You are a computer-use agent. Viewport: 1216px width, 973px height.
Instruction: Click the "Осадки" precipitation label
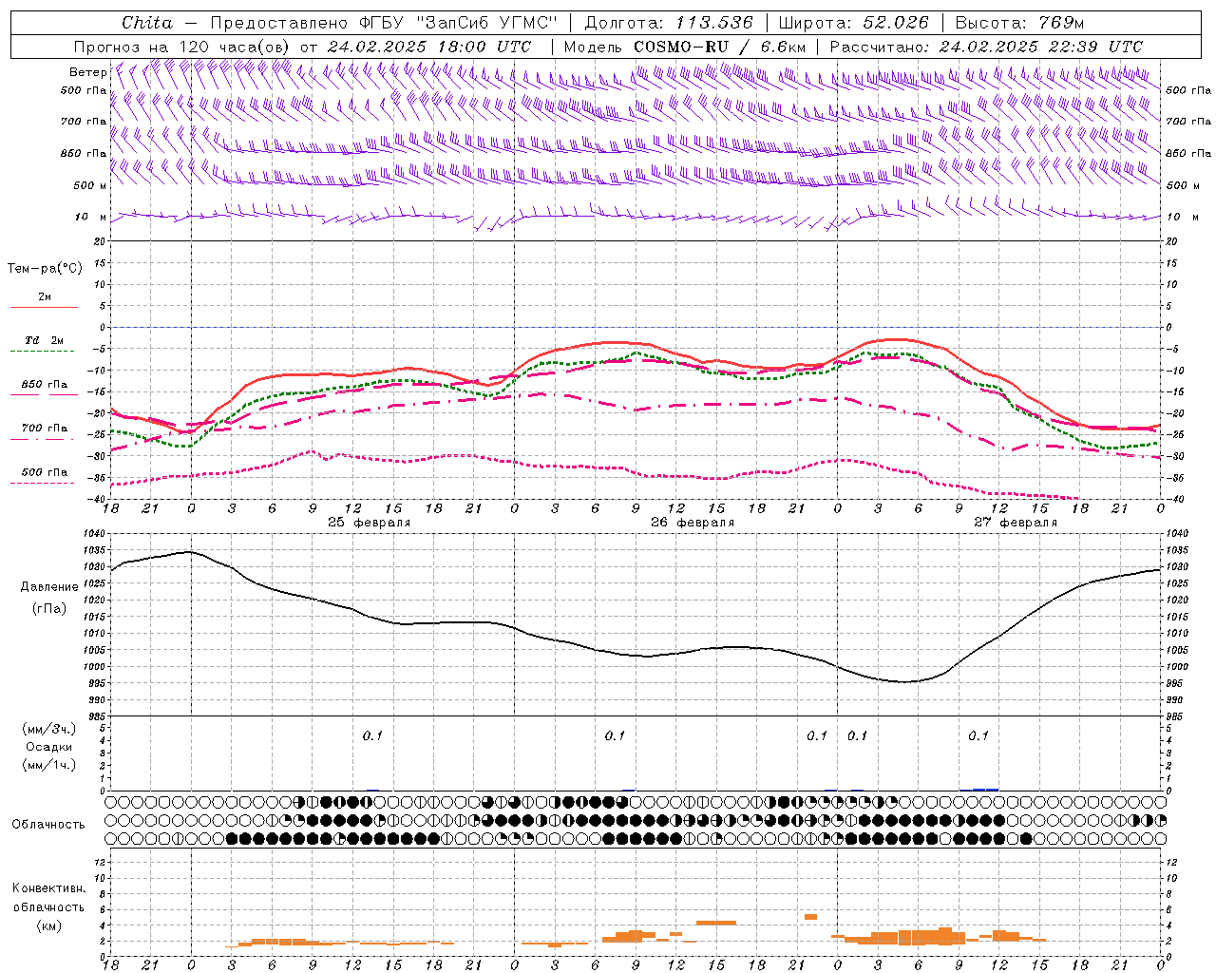tap(49, 747)
